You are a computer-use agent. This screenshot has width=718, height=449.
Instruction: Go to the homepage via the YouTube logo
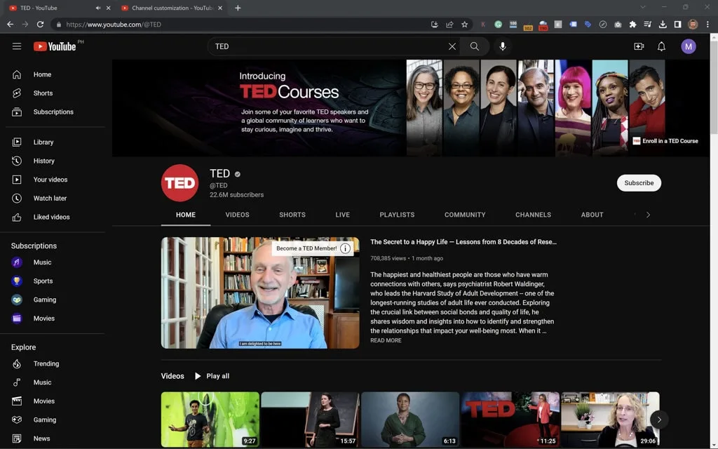tap(56, 46)
